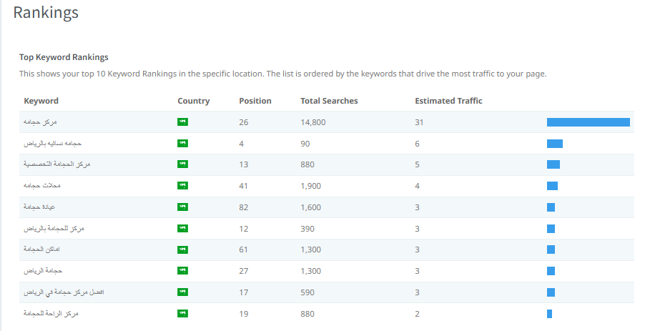Click the total searches value 90
The width and height of the screenshot is (650, 331).
coord(305,144)
